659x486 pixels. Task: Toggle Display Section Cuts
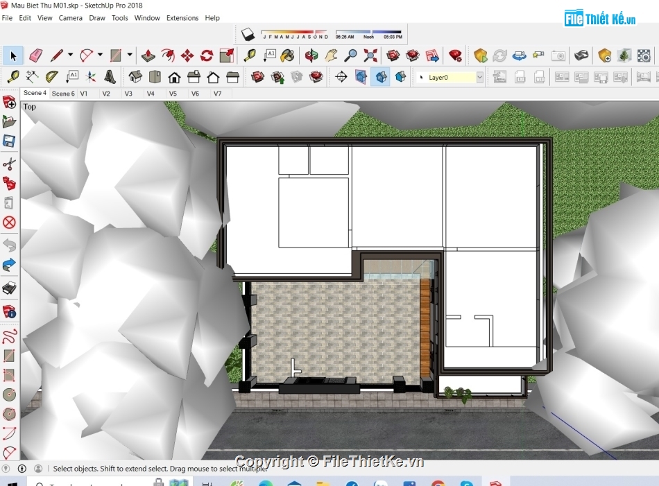click(x=382, y=77)
